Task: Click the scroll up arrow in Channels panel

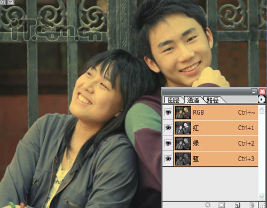Action: (262, 109)
